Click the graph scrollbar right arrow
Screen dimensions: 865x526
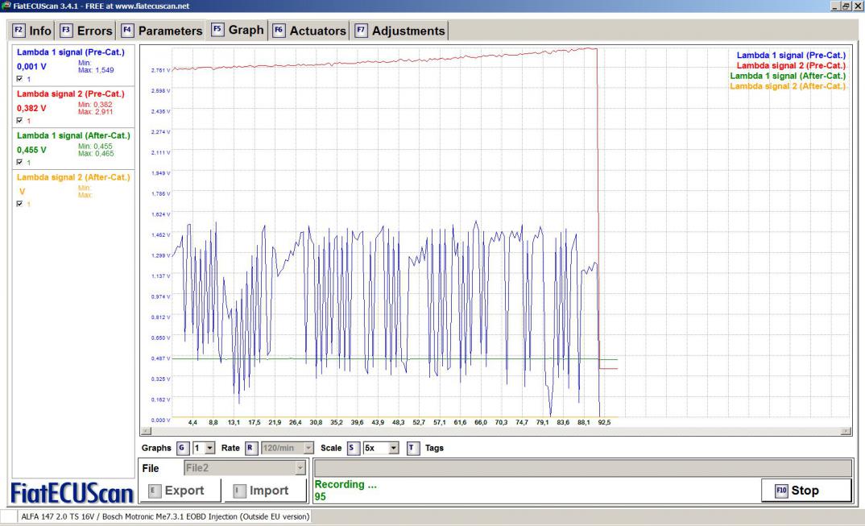coord(845,432)
